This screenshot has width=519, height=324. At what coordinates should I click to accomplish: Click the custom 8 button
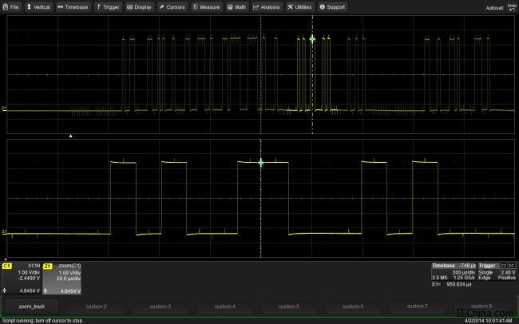(x=481, y=306)
